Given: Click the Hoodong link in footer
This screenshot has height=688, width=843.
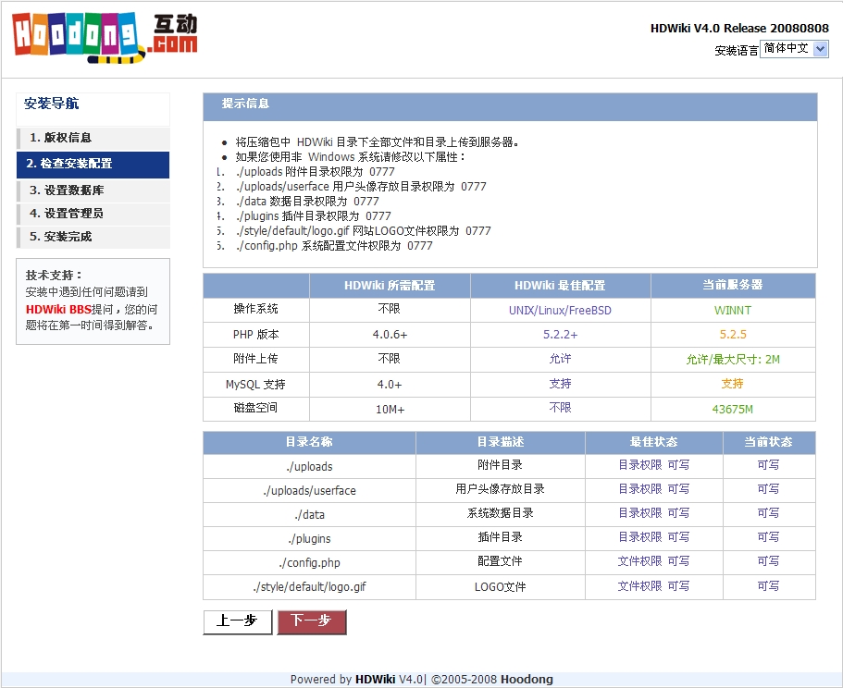Looking at the screenshot, I should [x=527, y=680].
